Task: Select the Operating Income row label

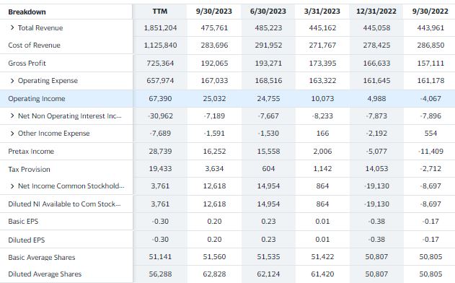Action: tap(37, 99)
